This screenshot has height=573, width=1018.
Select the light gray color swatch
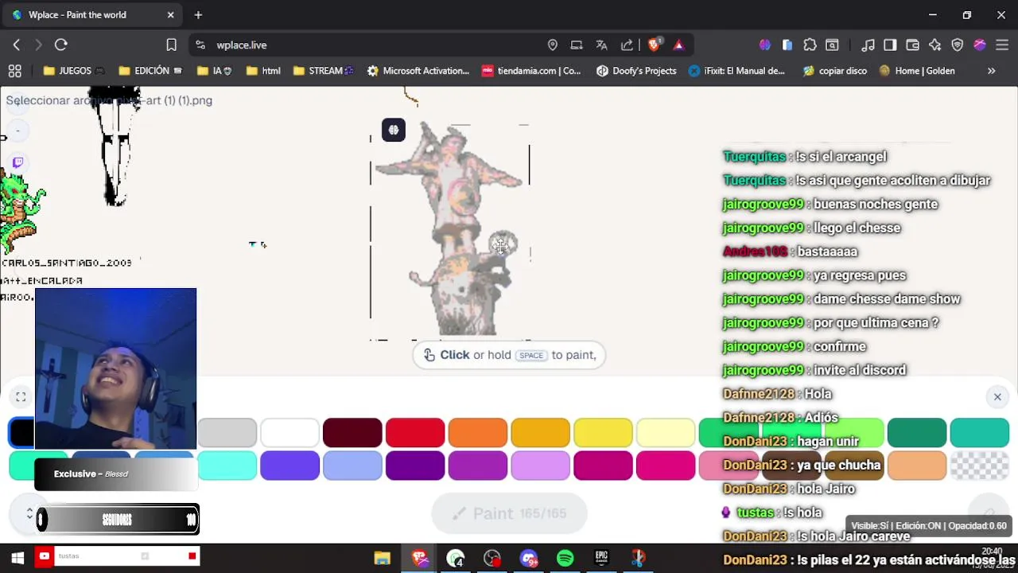(227, 433)
